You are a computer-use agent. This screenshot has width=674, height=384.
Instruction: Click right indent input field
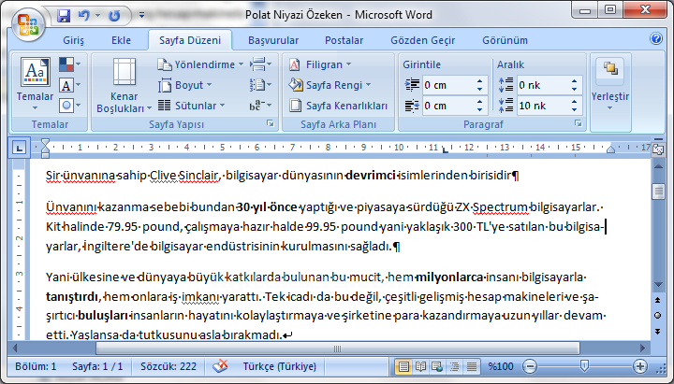(x=447, y=106)
